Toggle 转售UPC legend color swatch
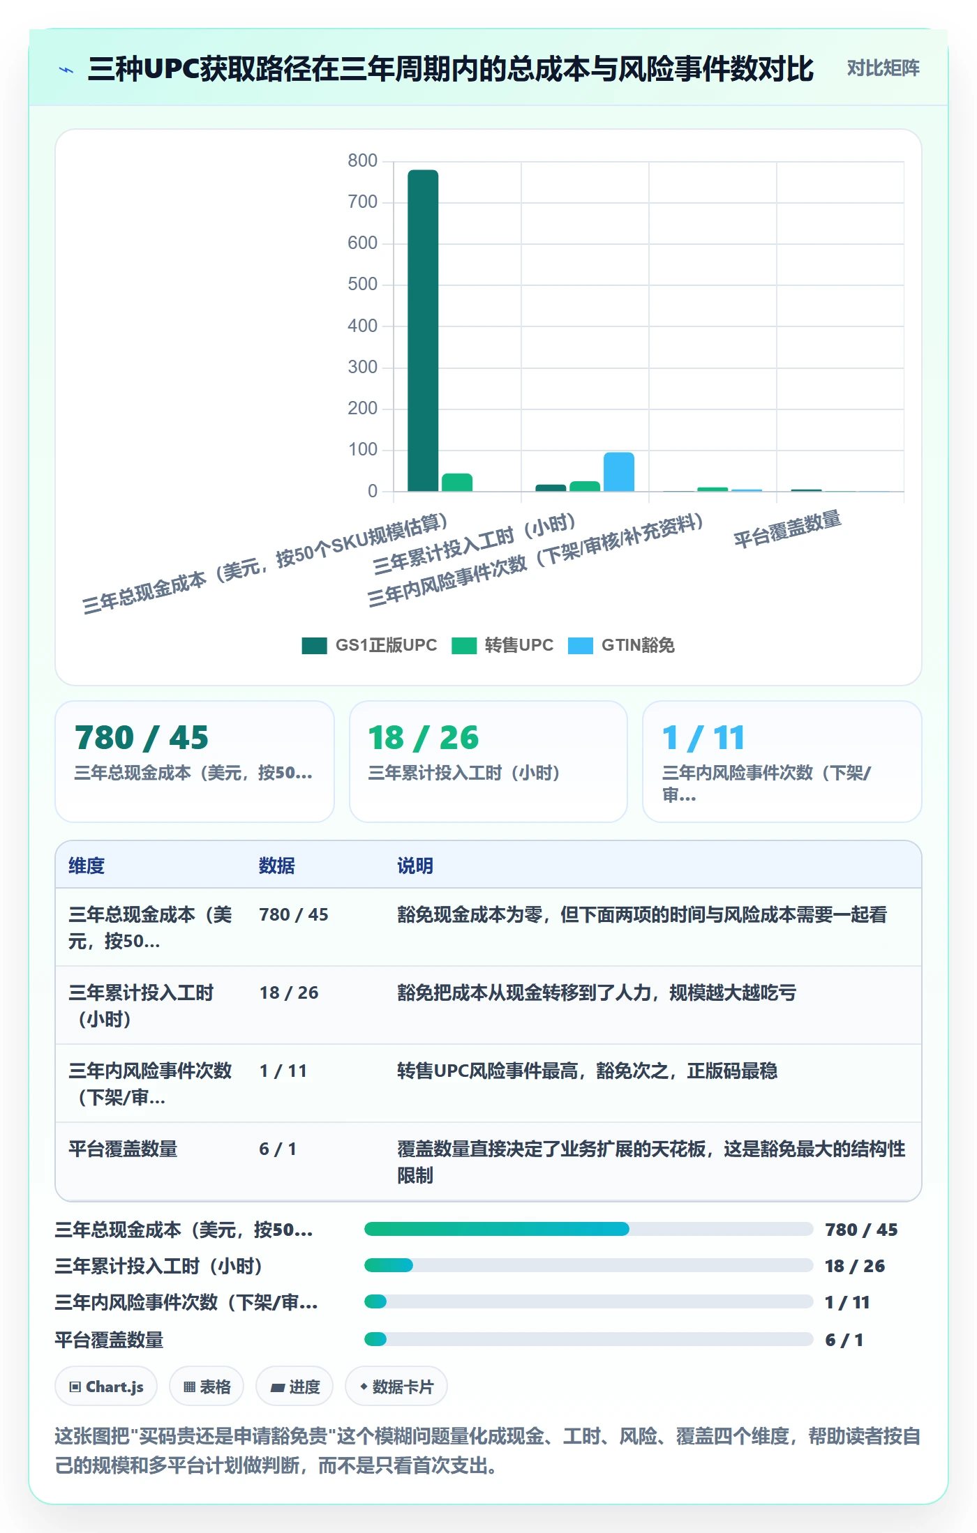This screenshot has height=1533, width=977. click(463, 645)
